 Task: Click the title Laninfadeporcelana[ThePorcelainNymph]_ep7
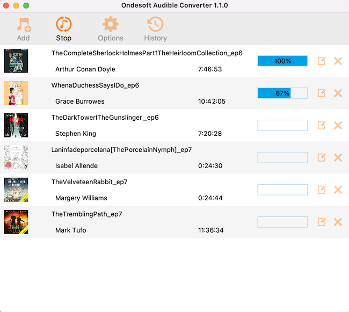pos(121,150)
